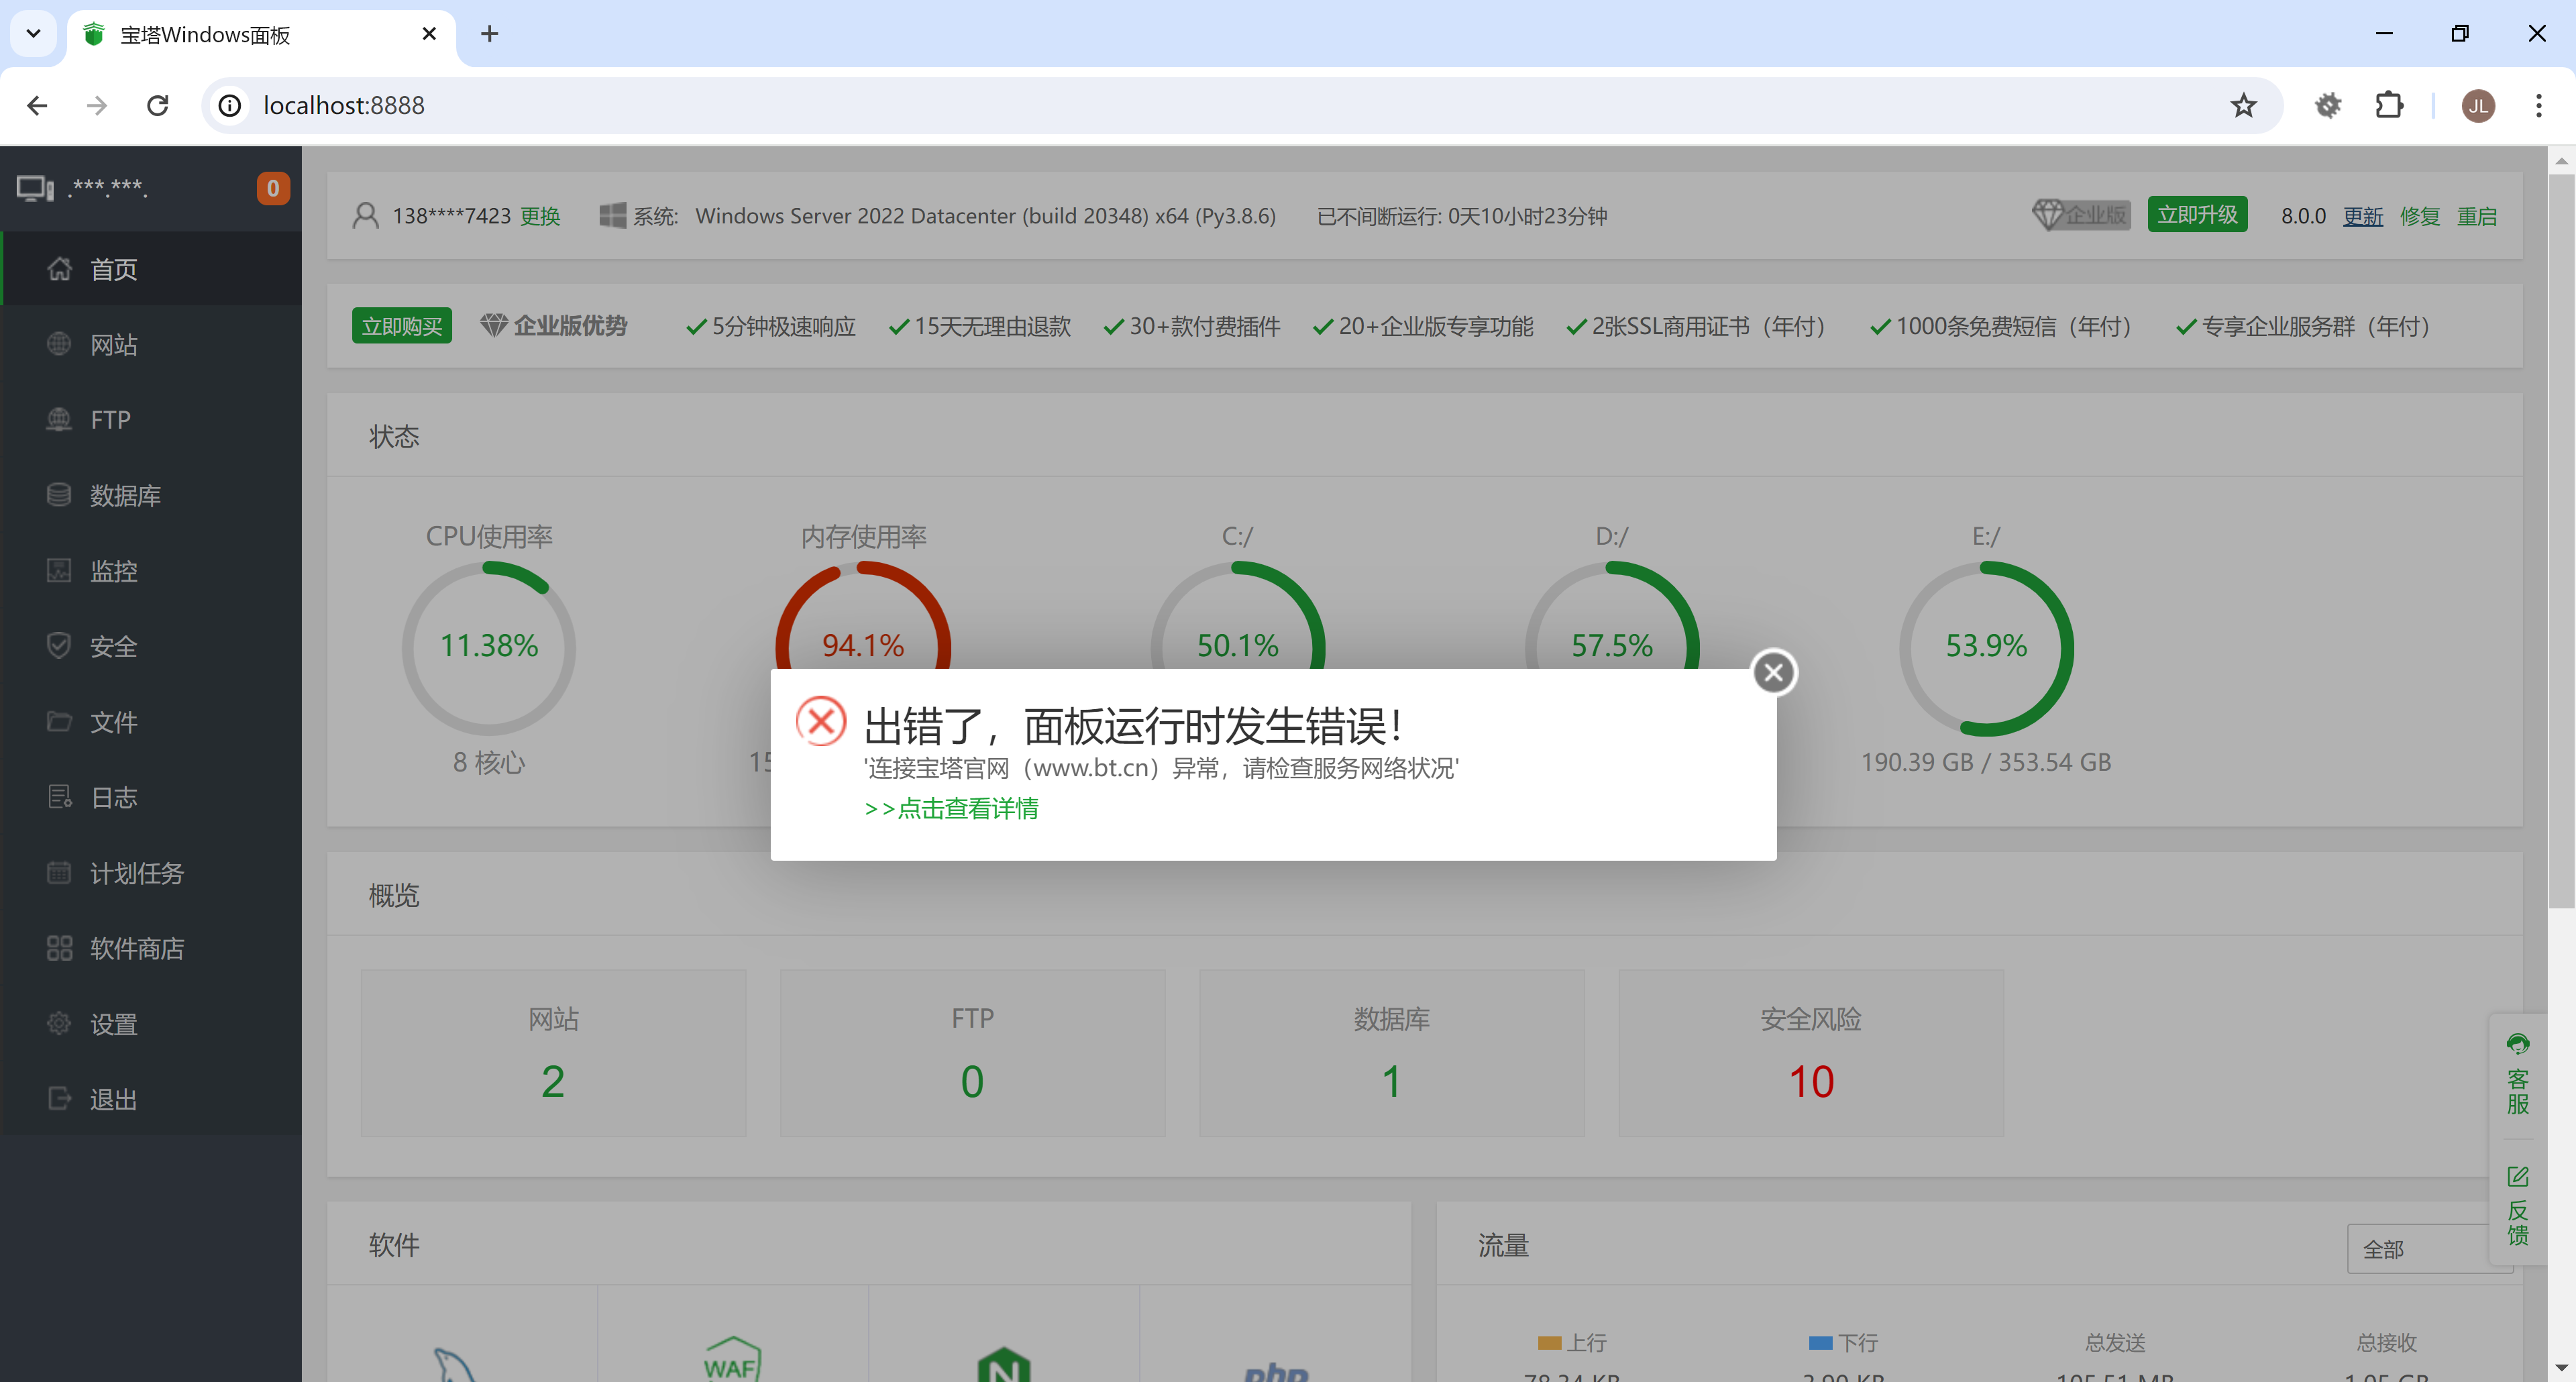Screen dimensions: 2576x1382
Task: Click the MySQL dolphin software icon
Action: point(455,1364)
